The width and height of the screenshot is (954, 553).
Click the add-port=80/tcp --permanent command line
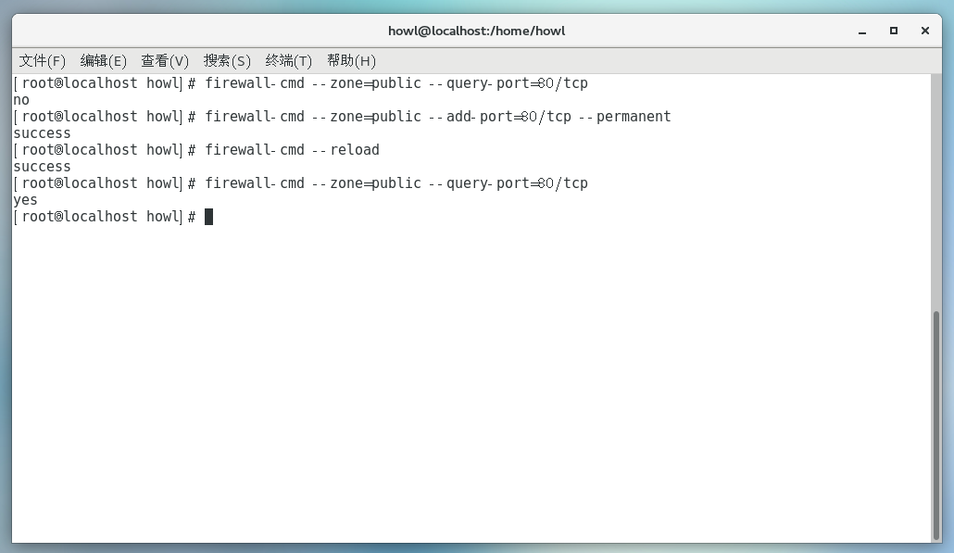coord(342,117)
